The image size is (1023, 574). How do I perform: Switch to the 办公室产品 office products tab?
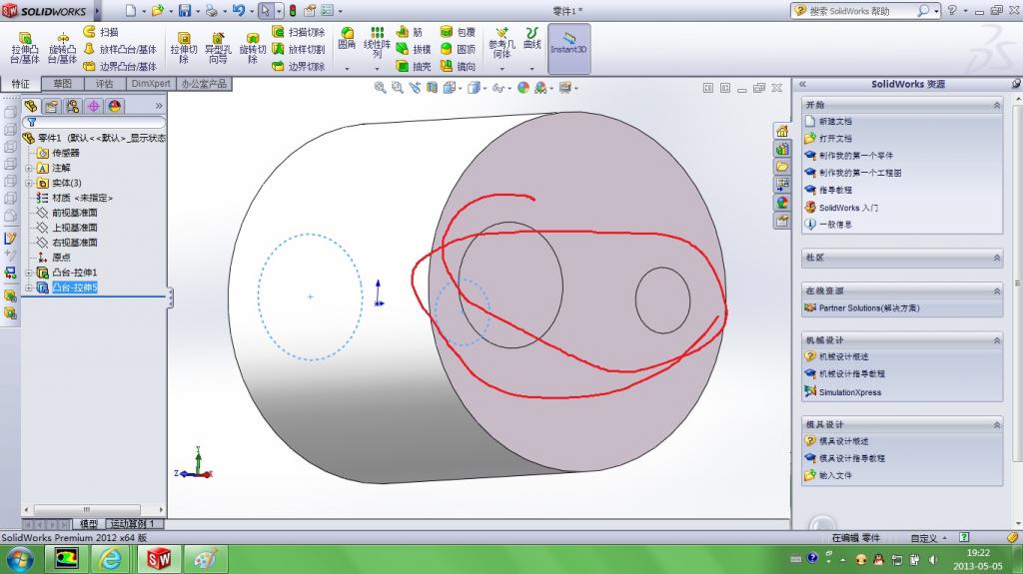click(x=204, y=84)
